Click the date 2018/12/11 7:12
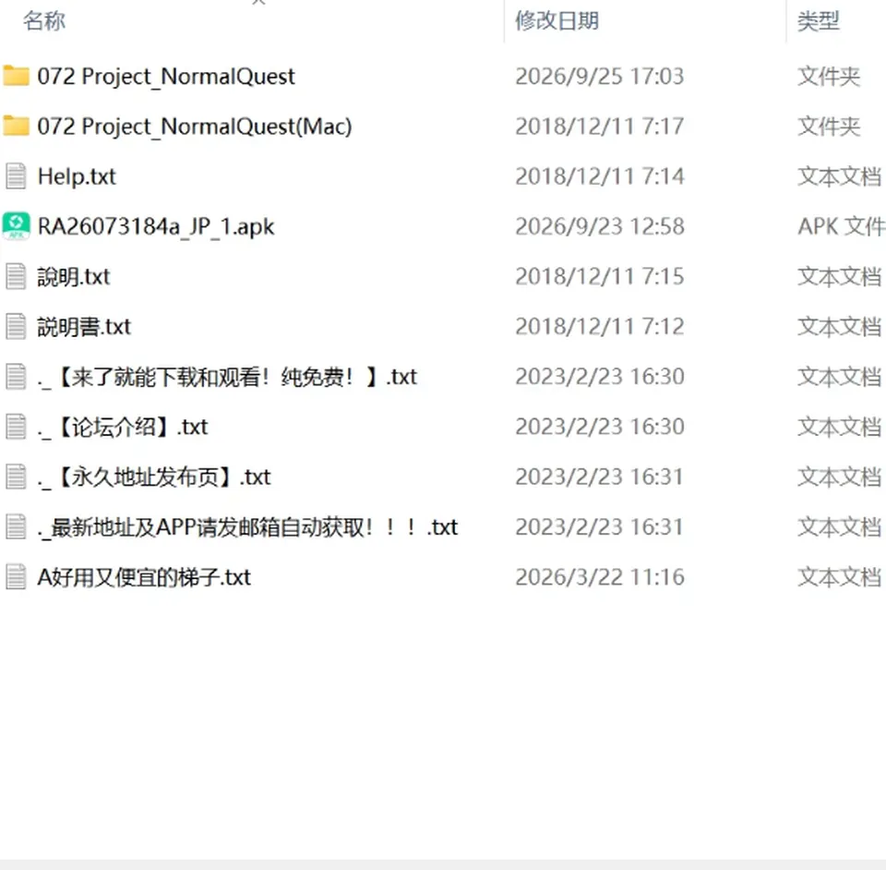886x870 pixels. tap(600, 327)
